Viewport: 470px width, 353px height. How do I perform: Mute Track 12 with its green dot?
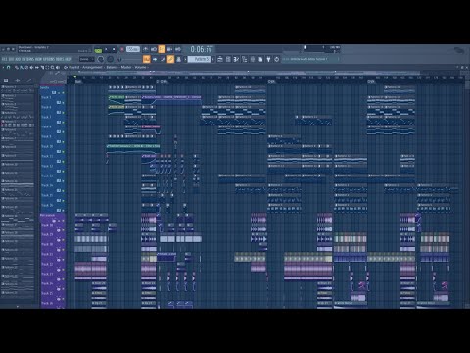click(x=63, y=172)
